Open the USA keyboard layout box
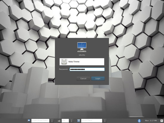The image size is (164, 123). (x=65, y=121)
